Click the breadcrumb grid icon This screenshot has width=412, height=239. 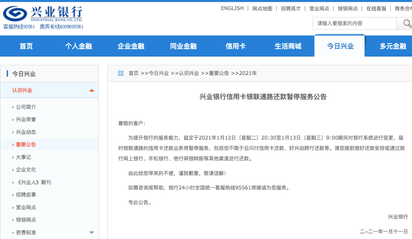(x=121, y=73)
